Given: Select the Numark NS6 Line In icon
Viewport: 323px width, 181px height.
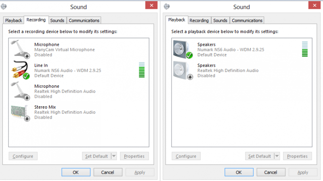Looking at the screenshot, I should click(x=21, y=70).
